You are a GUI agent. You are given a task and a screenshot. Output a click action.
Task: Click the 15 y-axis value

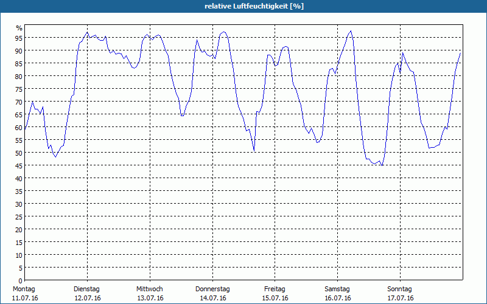coord(19,243)
